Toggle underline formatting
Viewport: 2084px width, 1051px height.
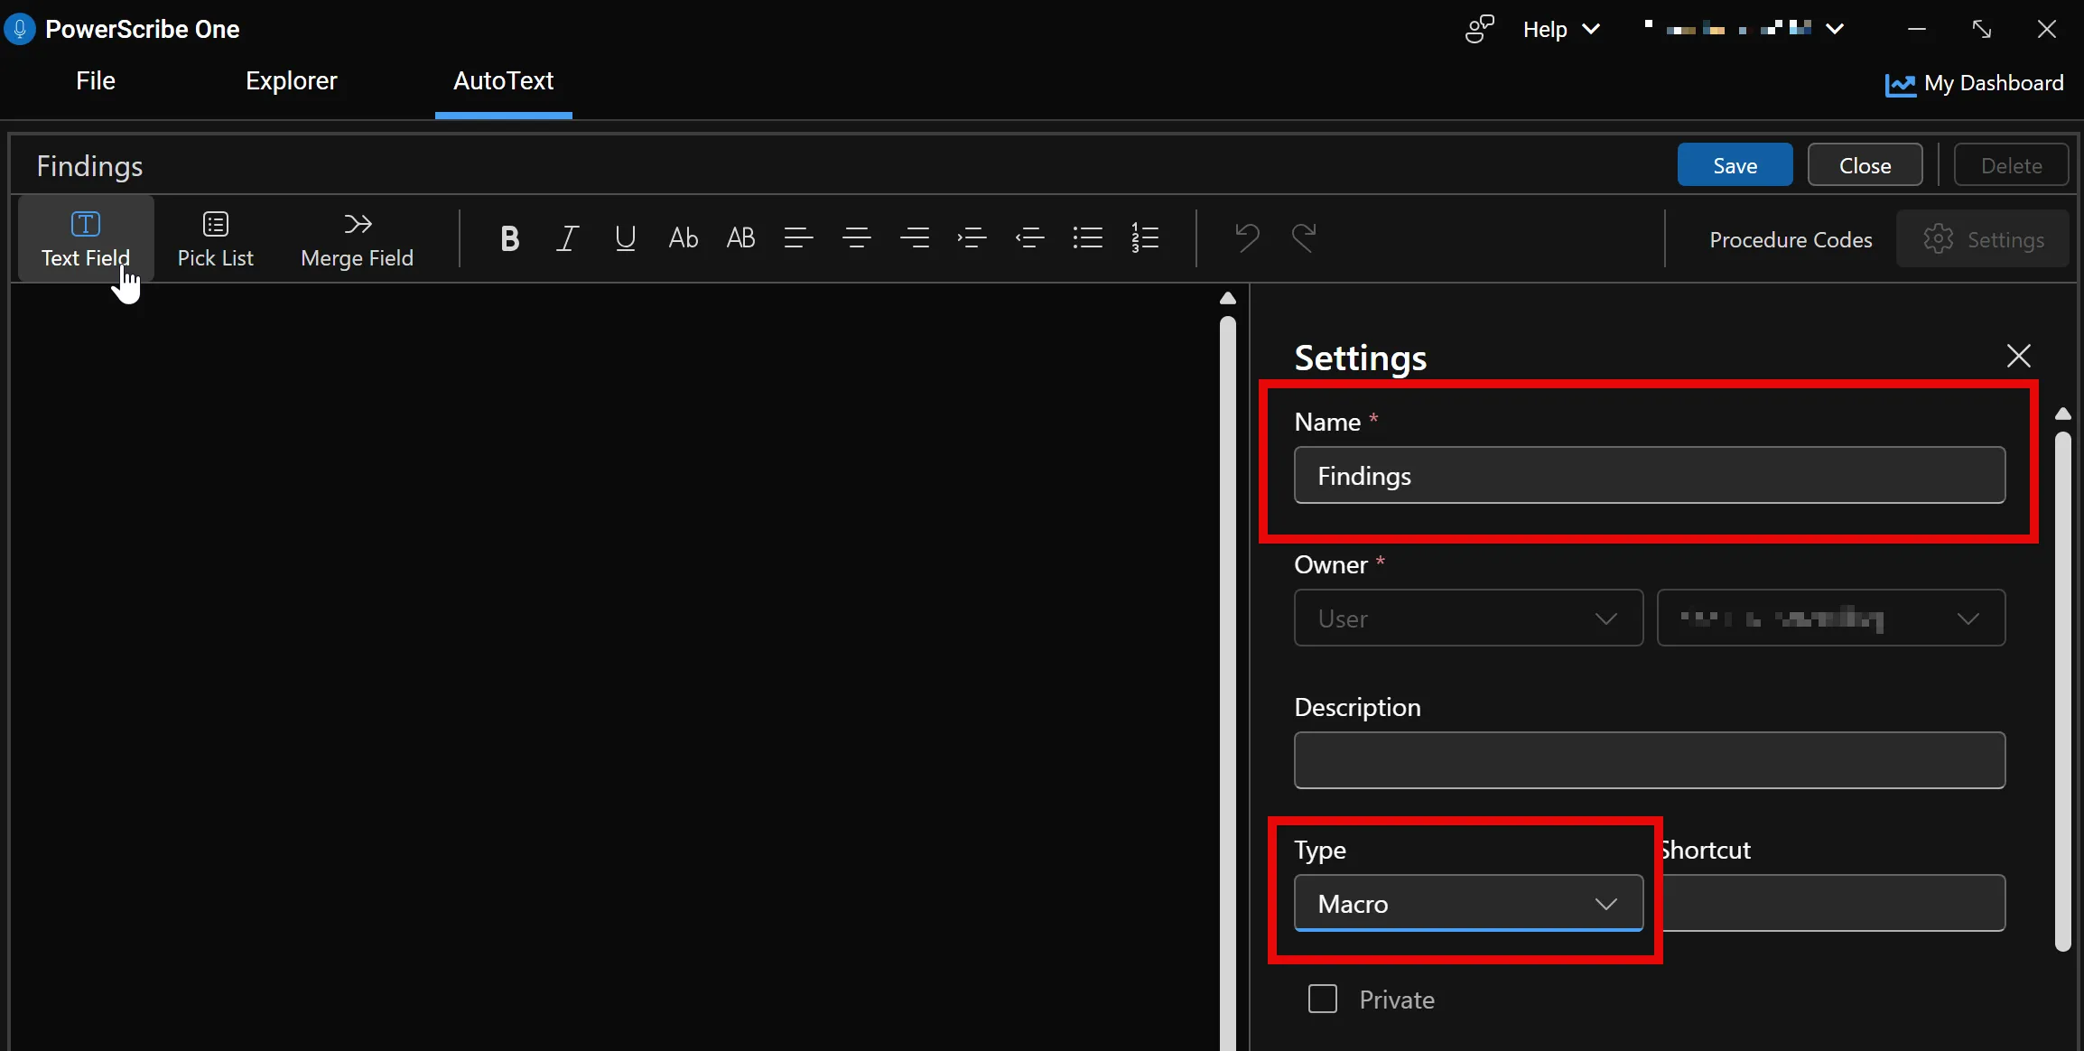[625, 238]
